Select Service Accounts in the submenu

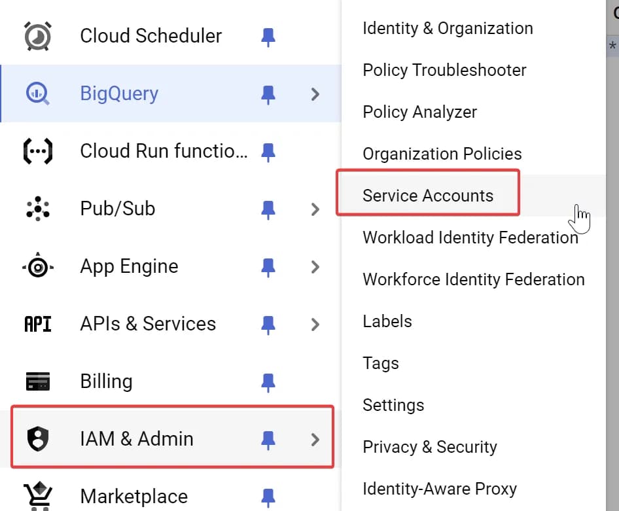[474, 196]
